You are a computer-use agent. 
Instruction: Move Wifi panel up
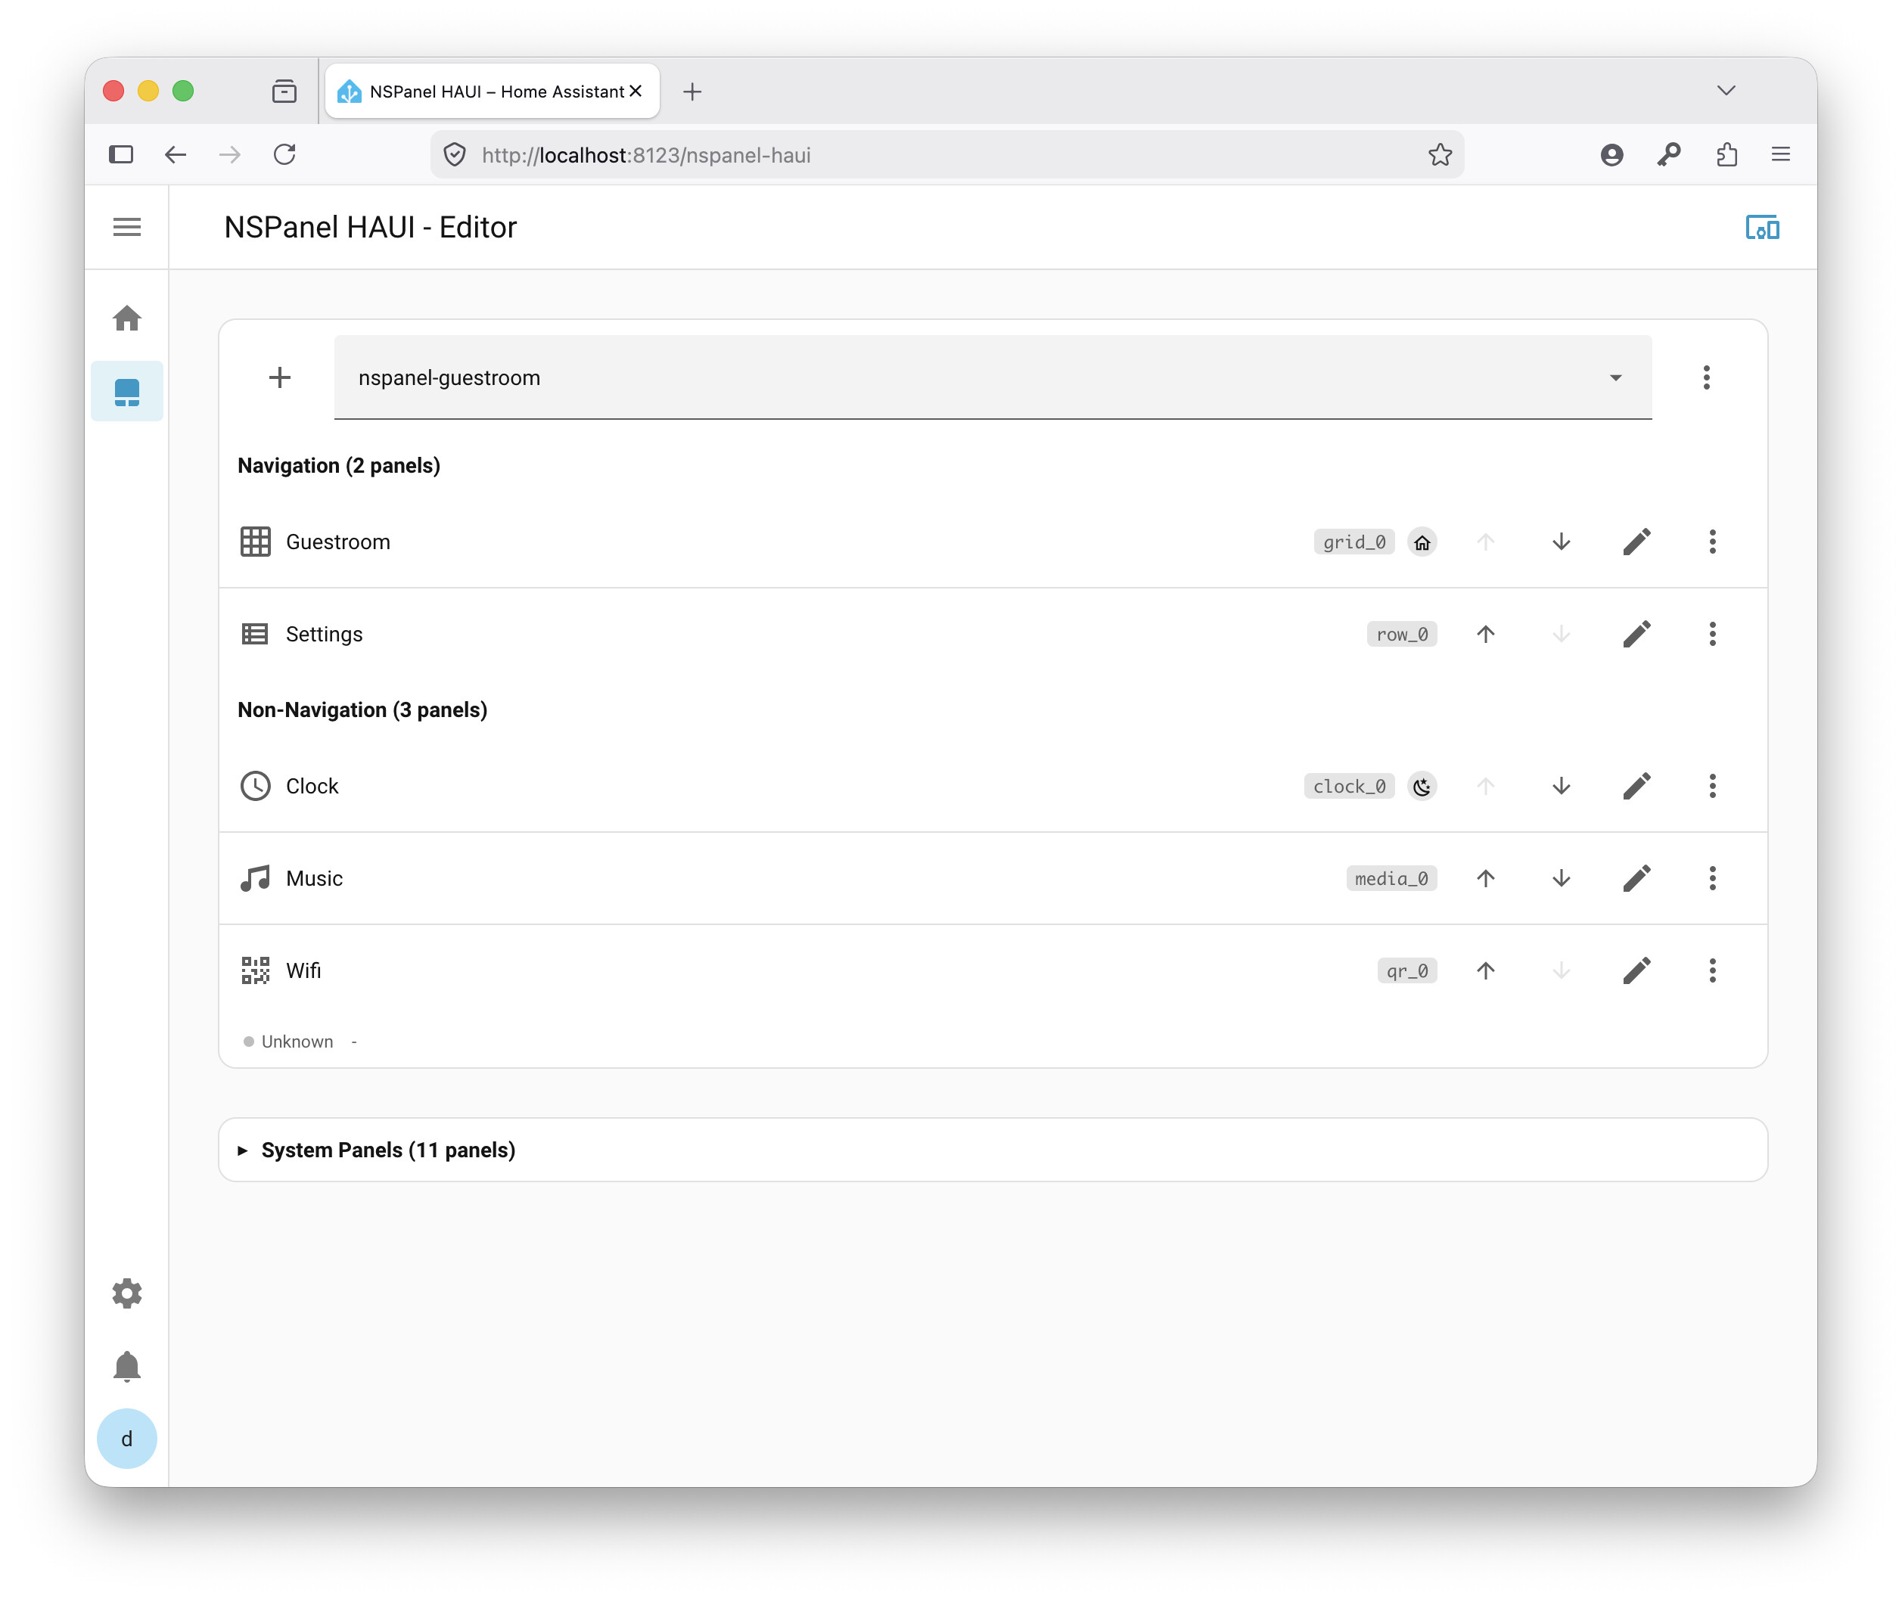(x=1485, y=971)
